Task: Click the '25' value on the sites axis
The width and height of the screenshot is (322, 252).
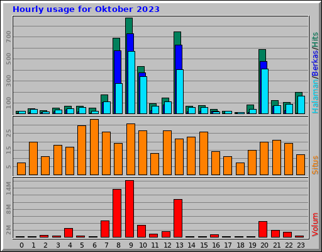Action: 9,133
